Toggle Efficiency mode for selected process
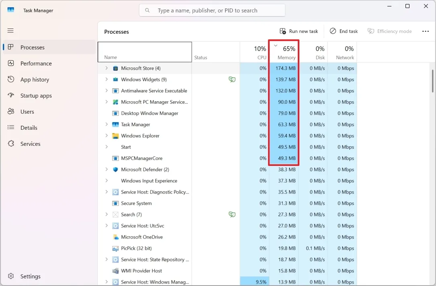 point(389,31)
